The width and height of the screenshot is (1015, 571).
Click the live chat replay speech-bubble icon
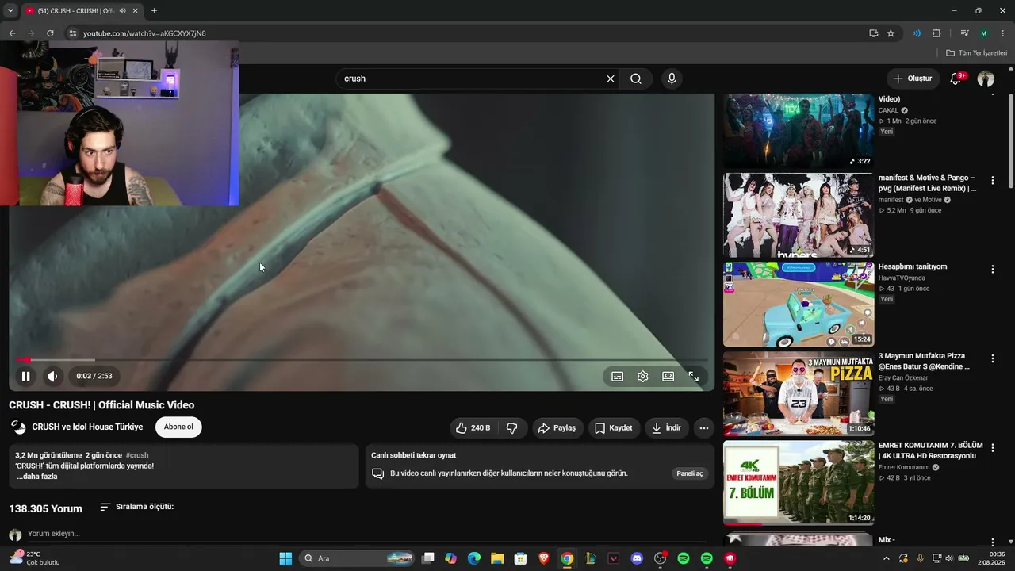coord(378,473)
